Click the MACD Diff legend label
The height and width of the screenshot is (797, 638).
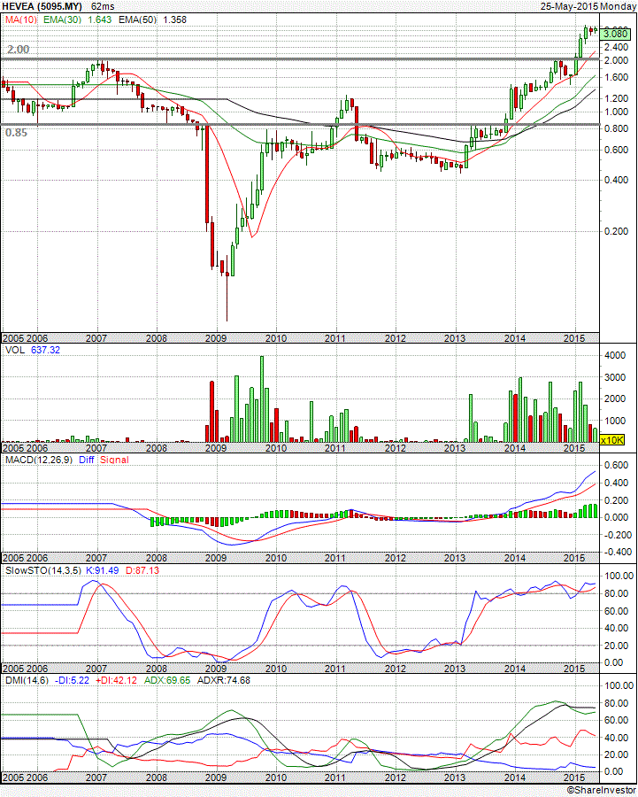(87, 460)
